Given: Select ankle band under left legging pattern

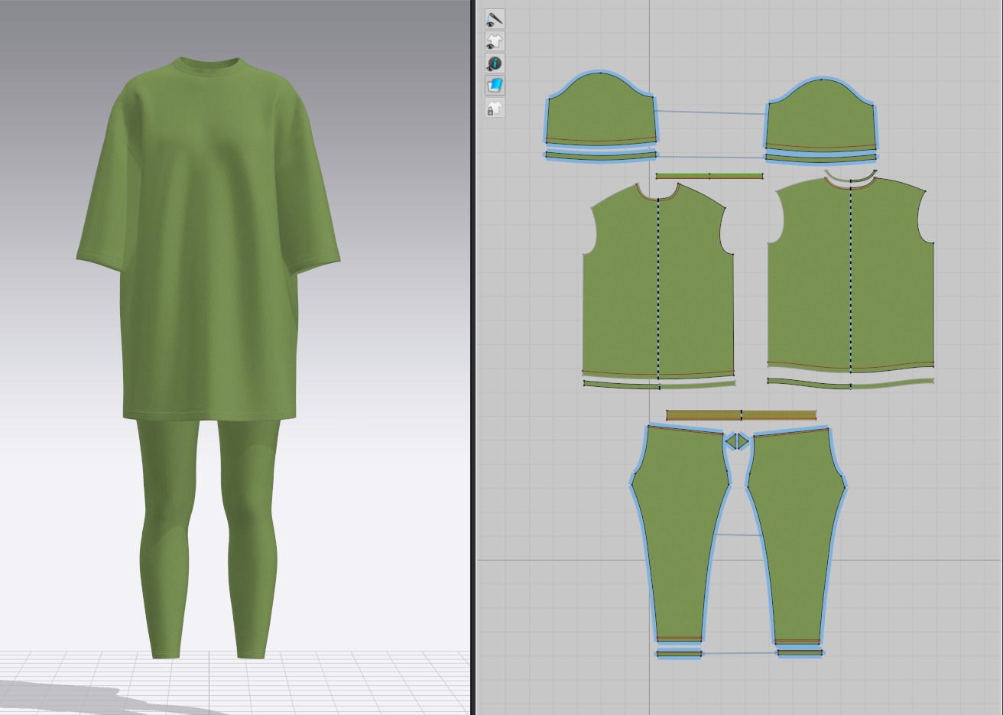Looking at the screenshot, I should pos(680,654).
